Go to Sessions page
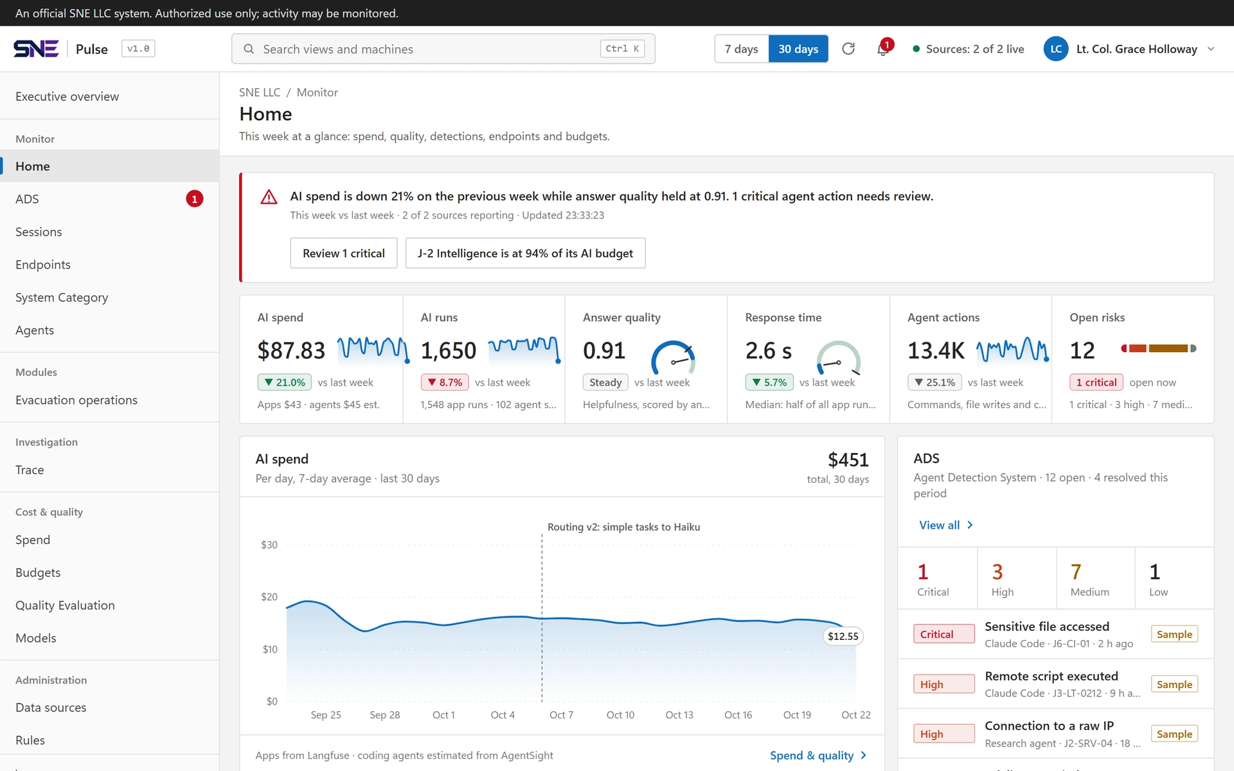The width and height of the screenshot is (1234, 771). (110, 232)
